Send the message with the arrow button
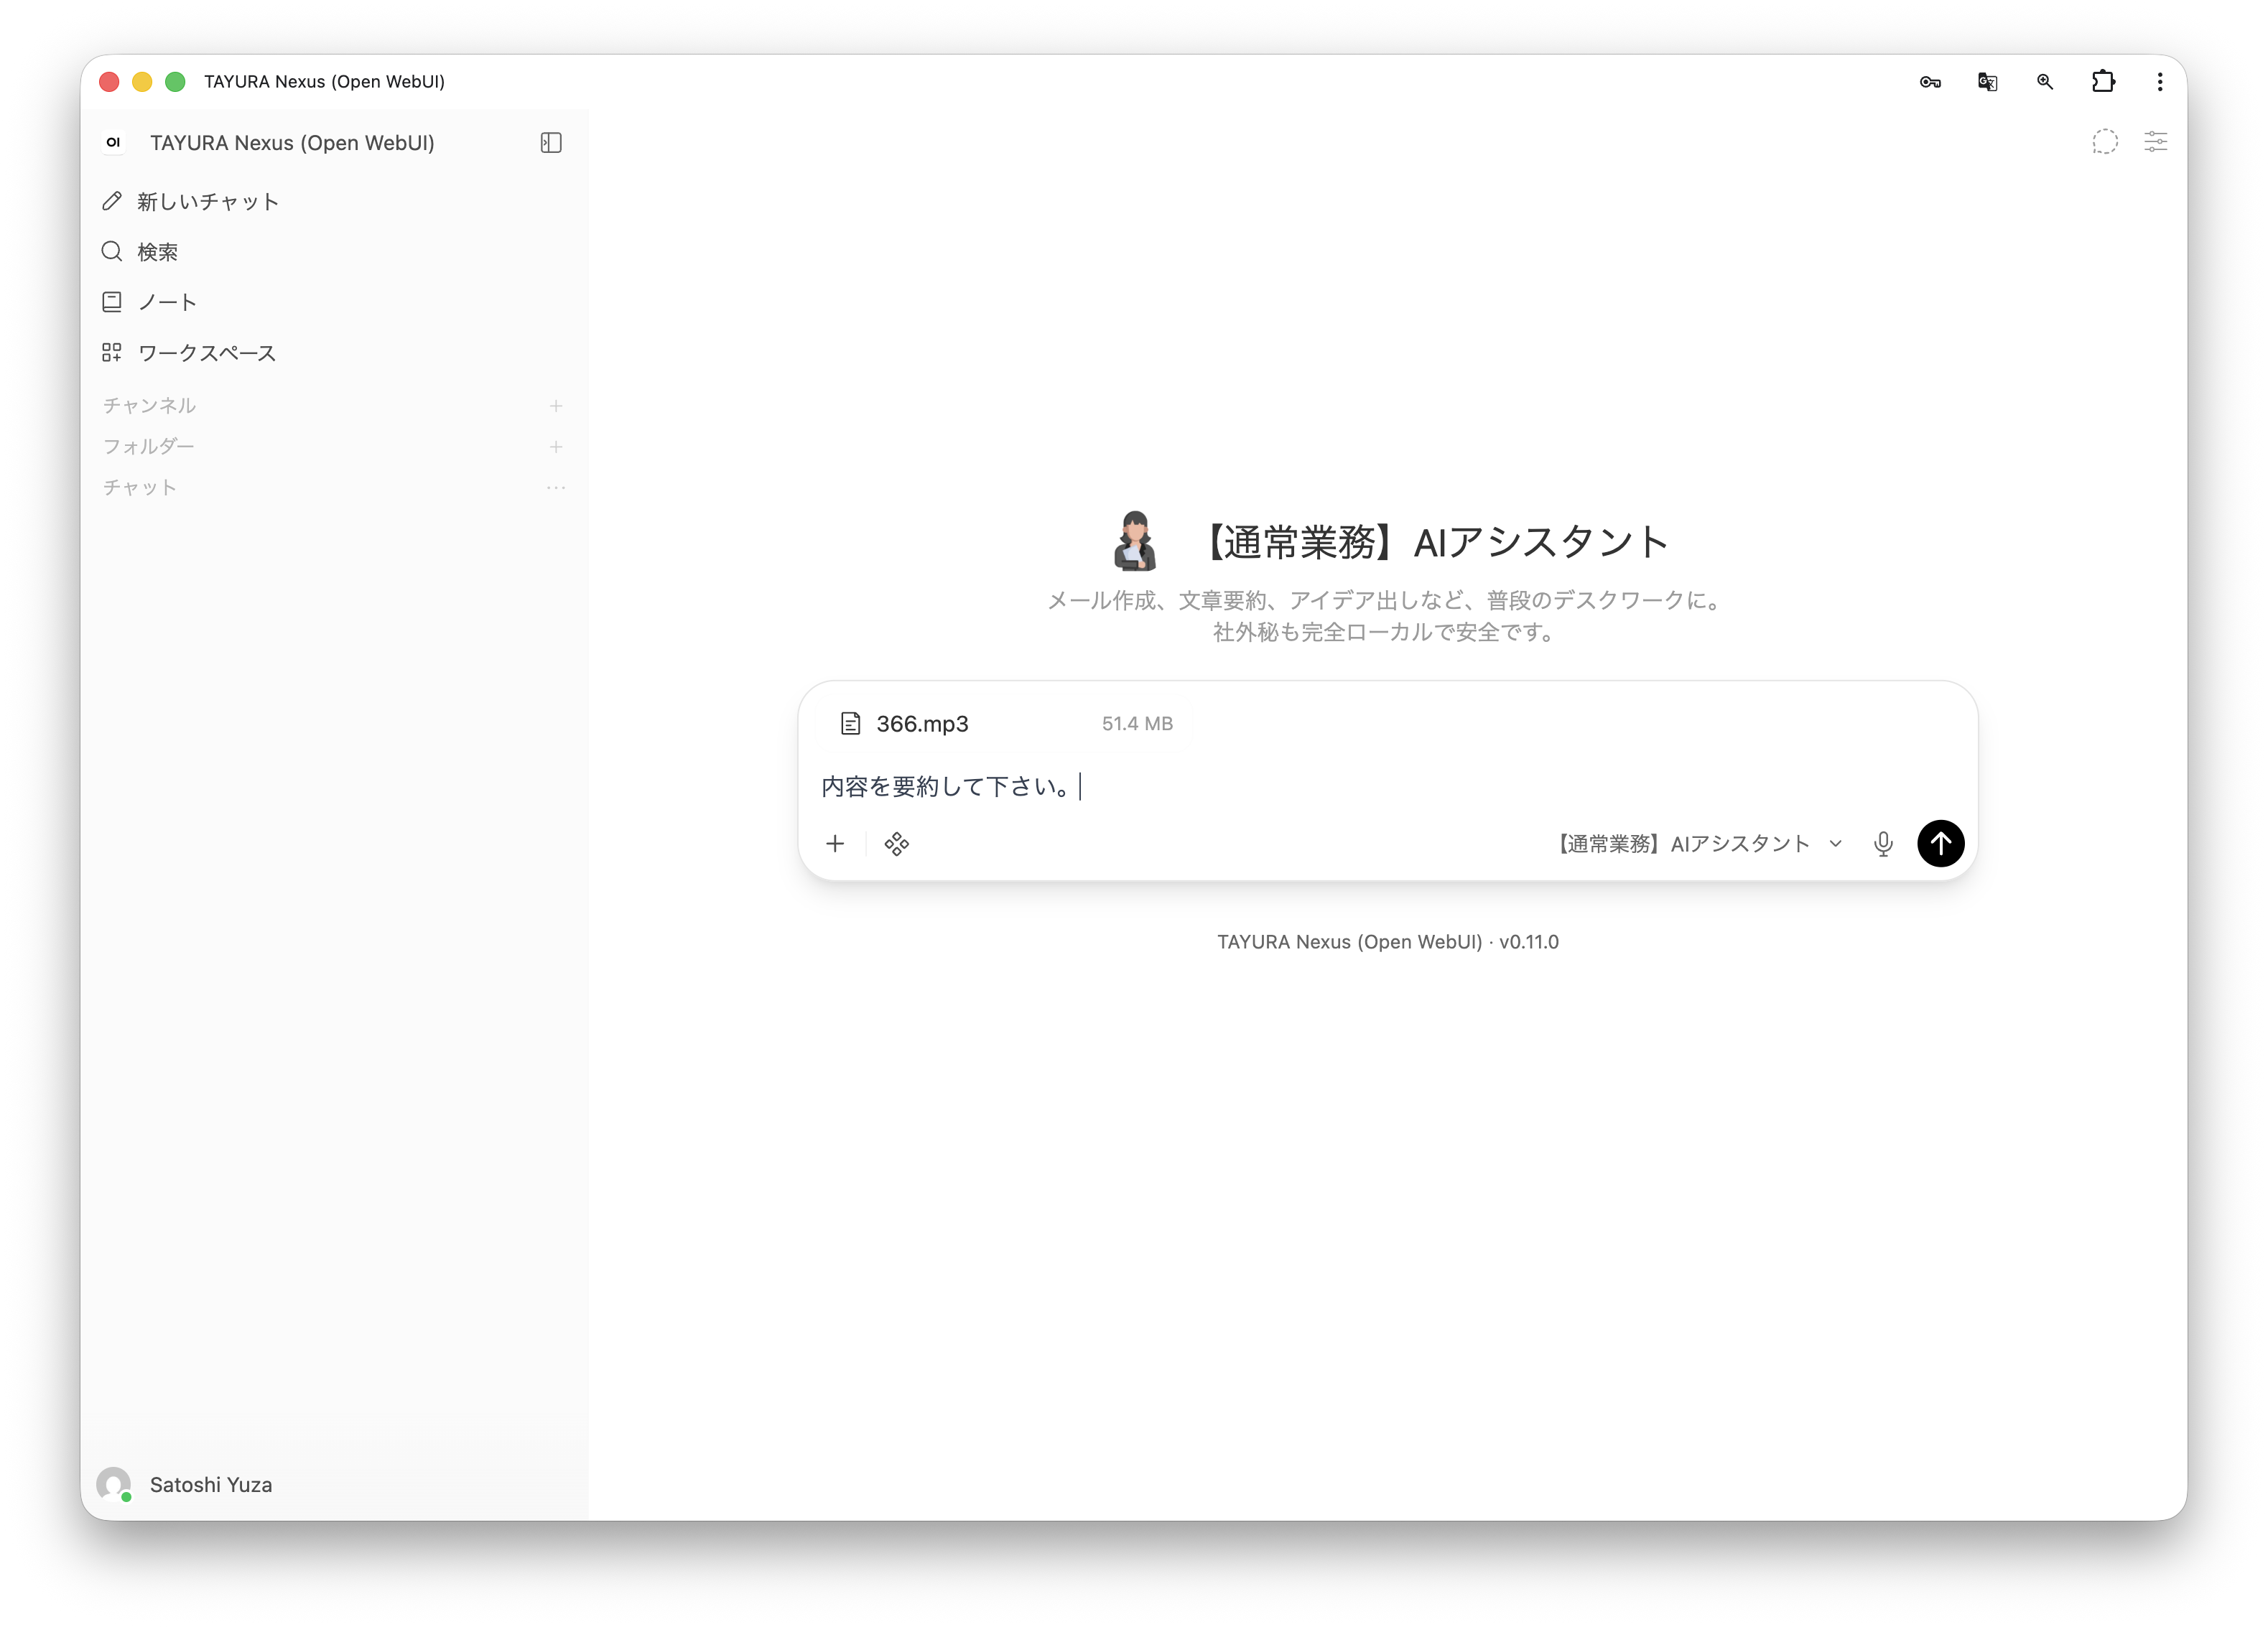 (1940, 844)
